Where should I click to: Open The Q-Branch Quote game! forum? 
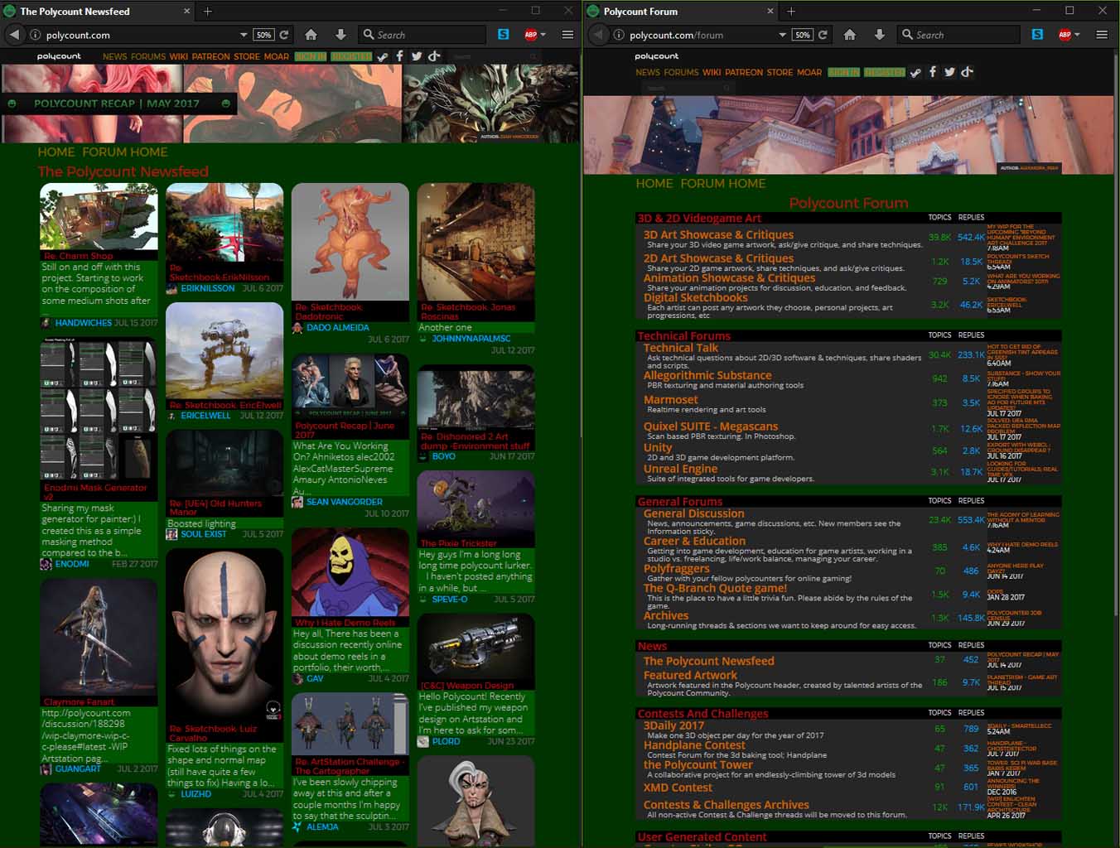coord(715,588)
